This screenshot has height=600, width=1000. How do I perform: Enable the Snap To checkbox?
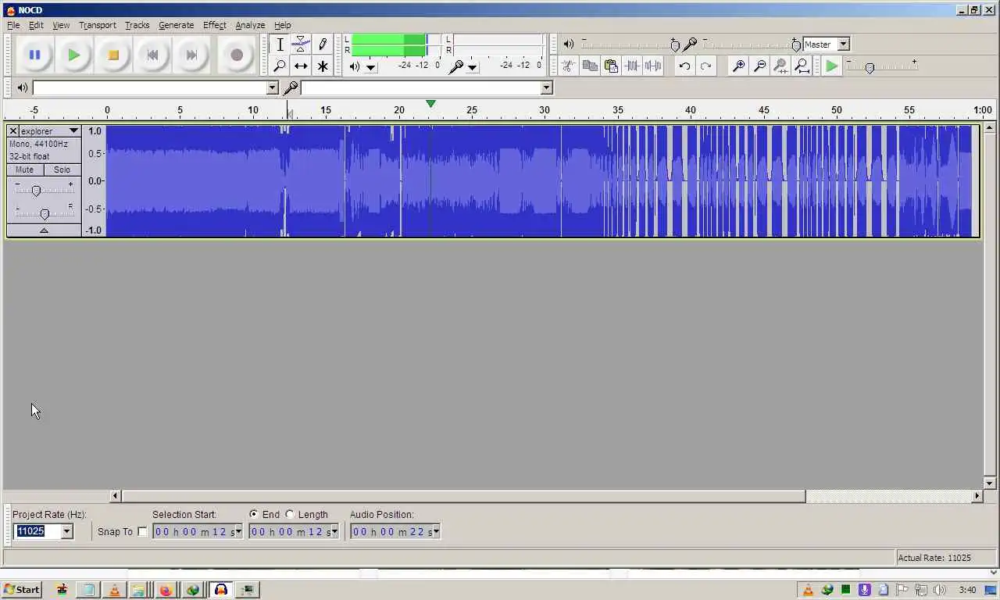click(142, 532)
